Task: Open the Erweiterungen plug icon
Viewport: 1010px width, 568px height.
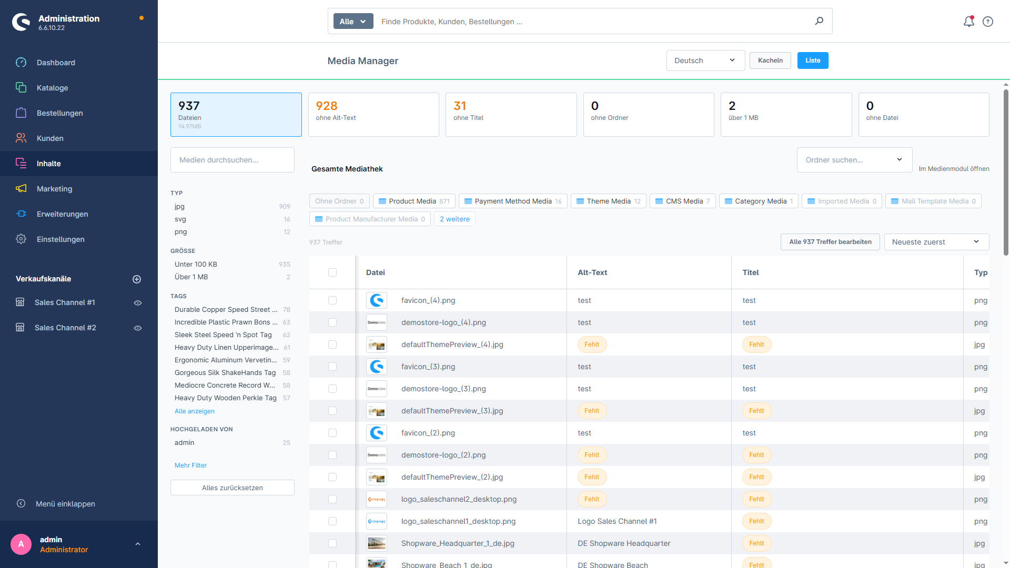Action: tap(21, 214)
